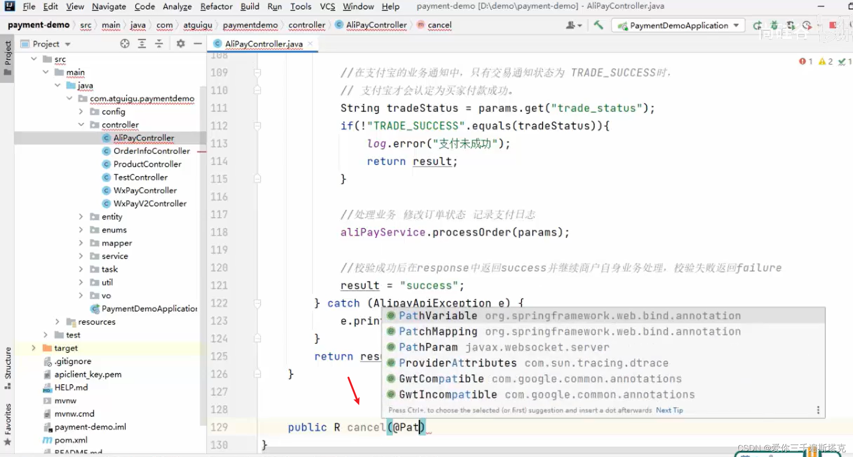Click the Locate file crosshair icon

[124, 43]
